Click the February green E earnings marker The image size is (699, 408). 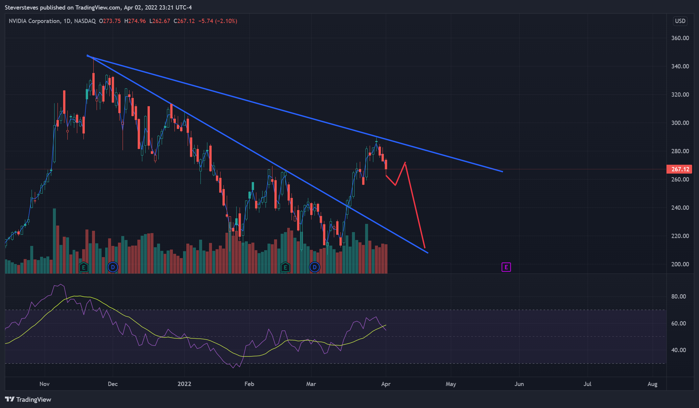pyautogui.click(x=285, y=267)
